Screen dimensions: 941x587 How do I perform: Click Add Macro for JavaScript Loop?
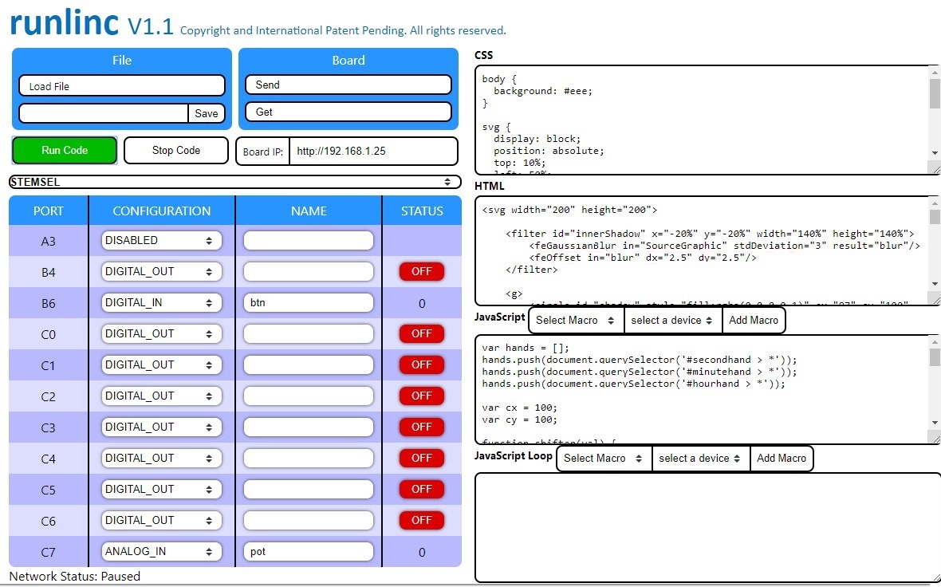(782, 458)
